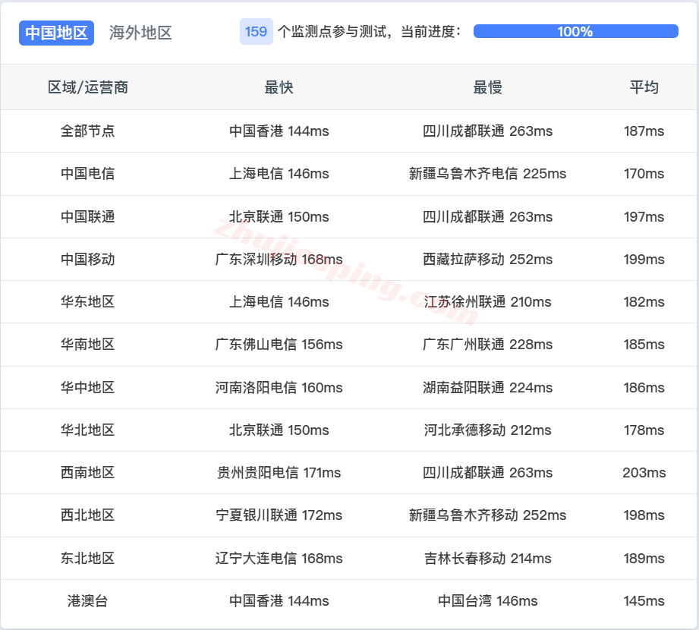Click the 145ms average value

pos(644,600)
